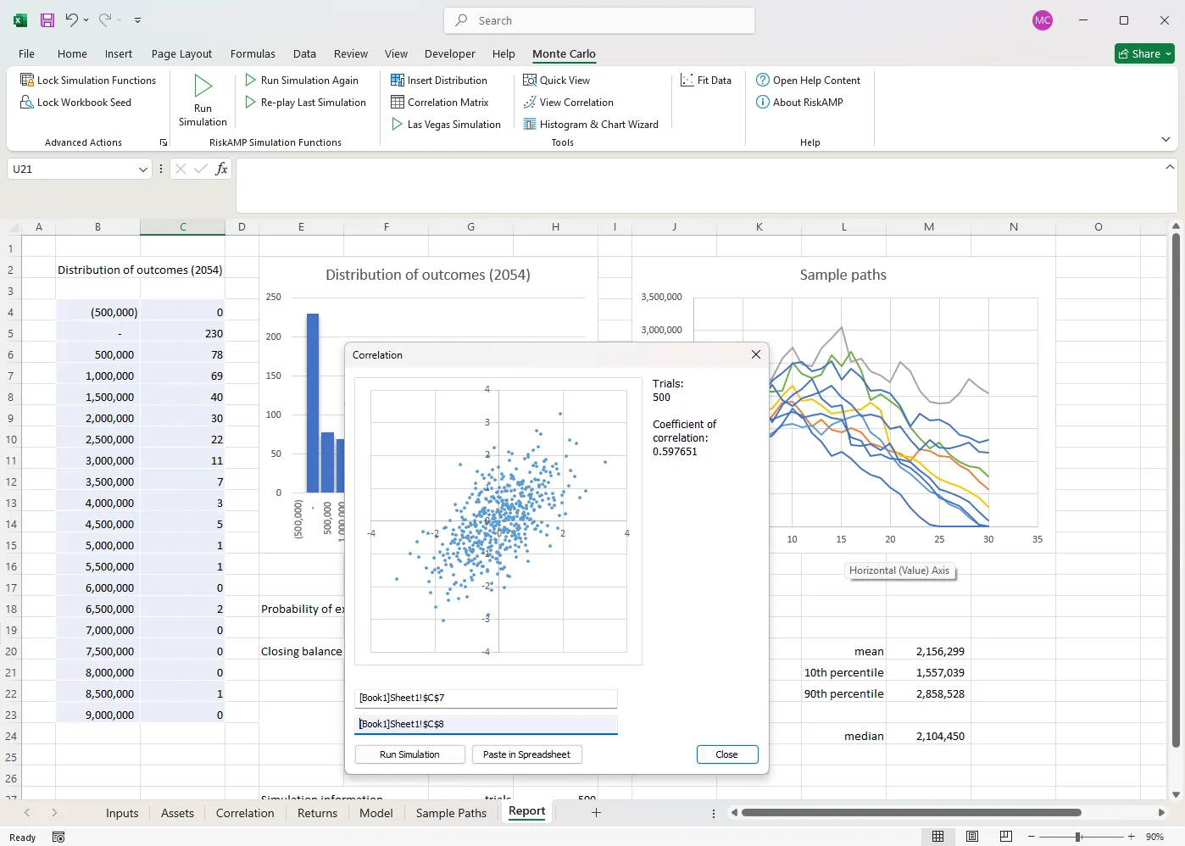Image resolution: width=1185 pixels, height=846 pixels.
Task: Open the Undo history dropdown
Action: pyautogui.click(x=85, y=19)
